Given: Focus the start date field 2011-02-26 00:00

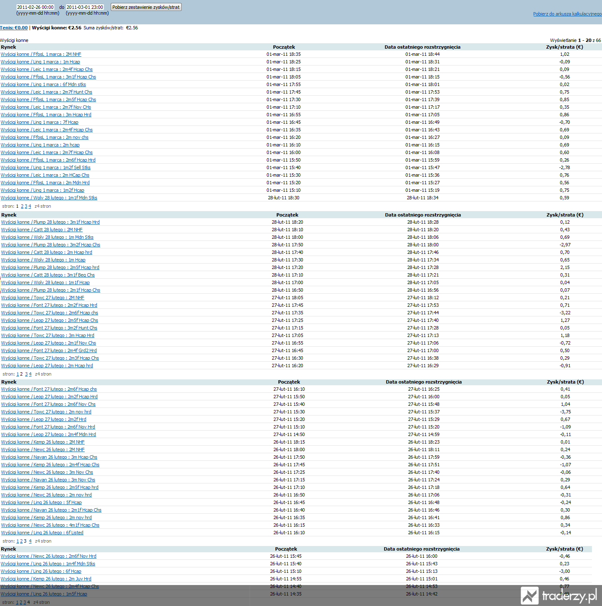Looking at the screenshot, I should tap(35, 7).
